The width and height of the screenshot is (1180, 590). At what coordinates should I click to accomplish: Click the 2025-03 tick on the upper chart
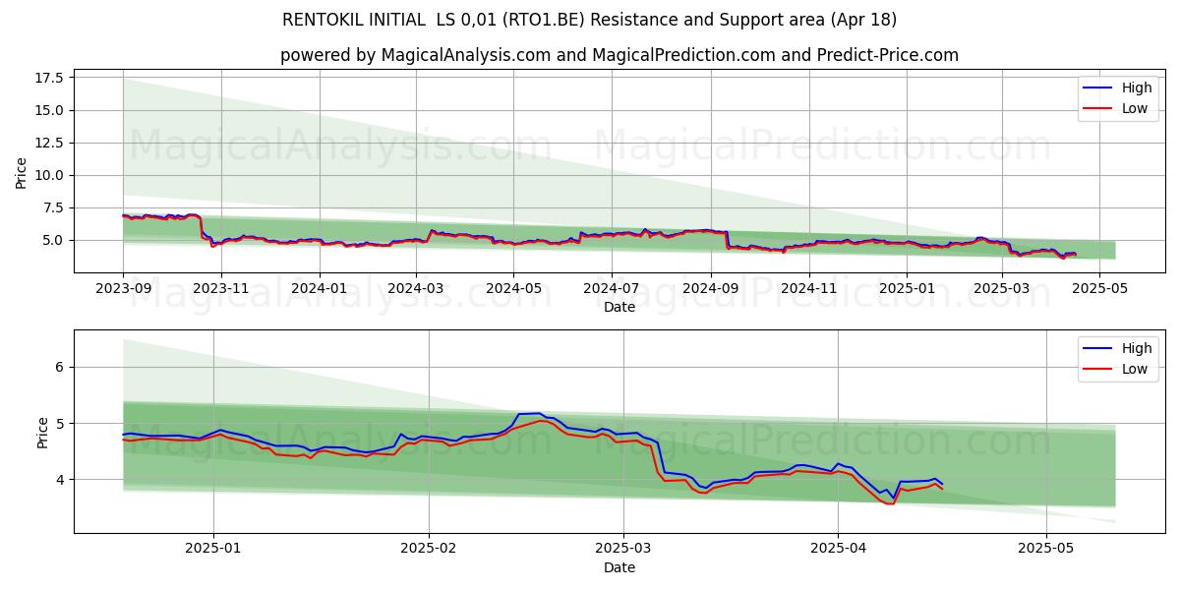(x=1001, y=288)
